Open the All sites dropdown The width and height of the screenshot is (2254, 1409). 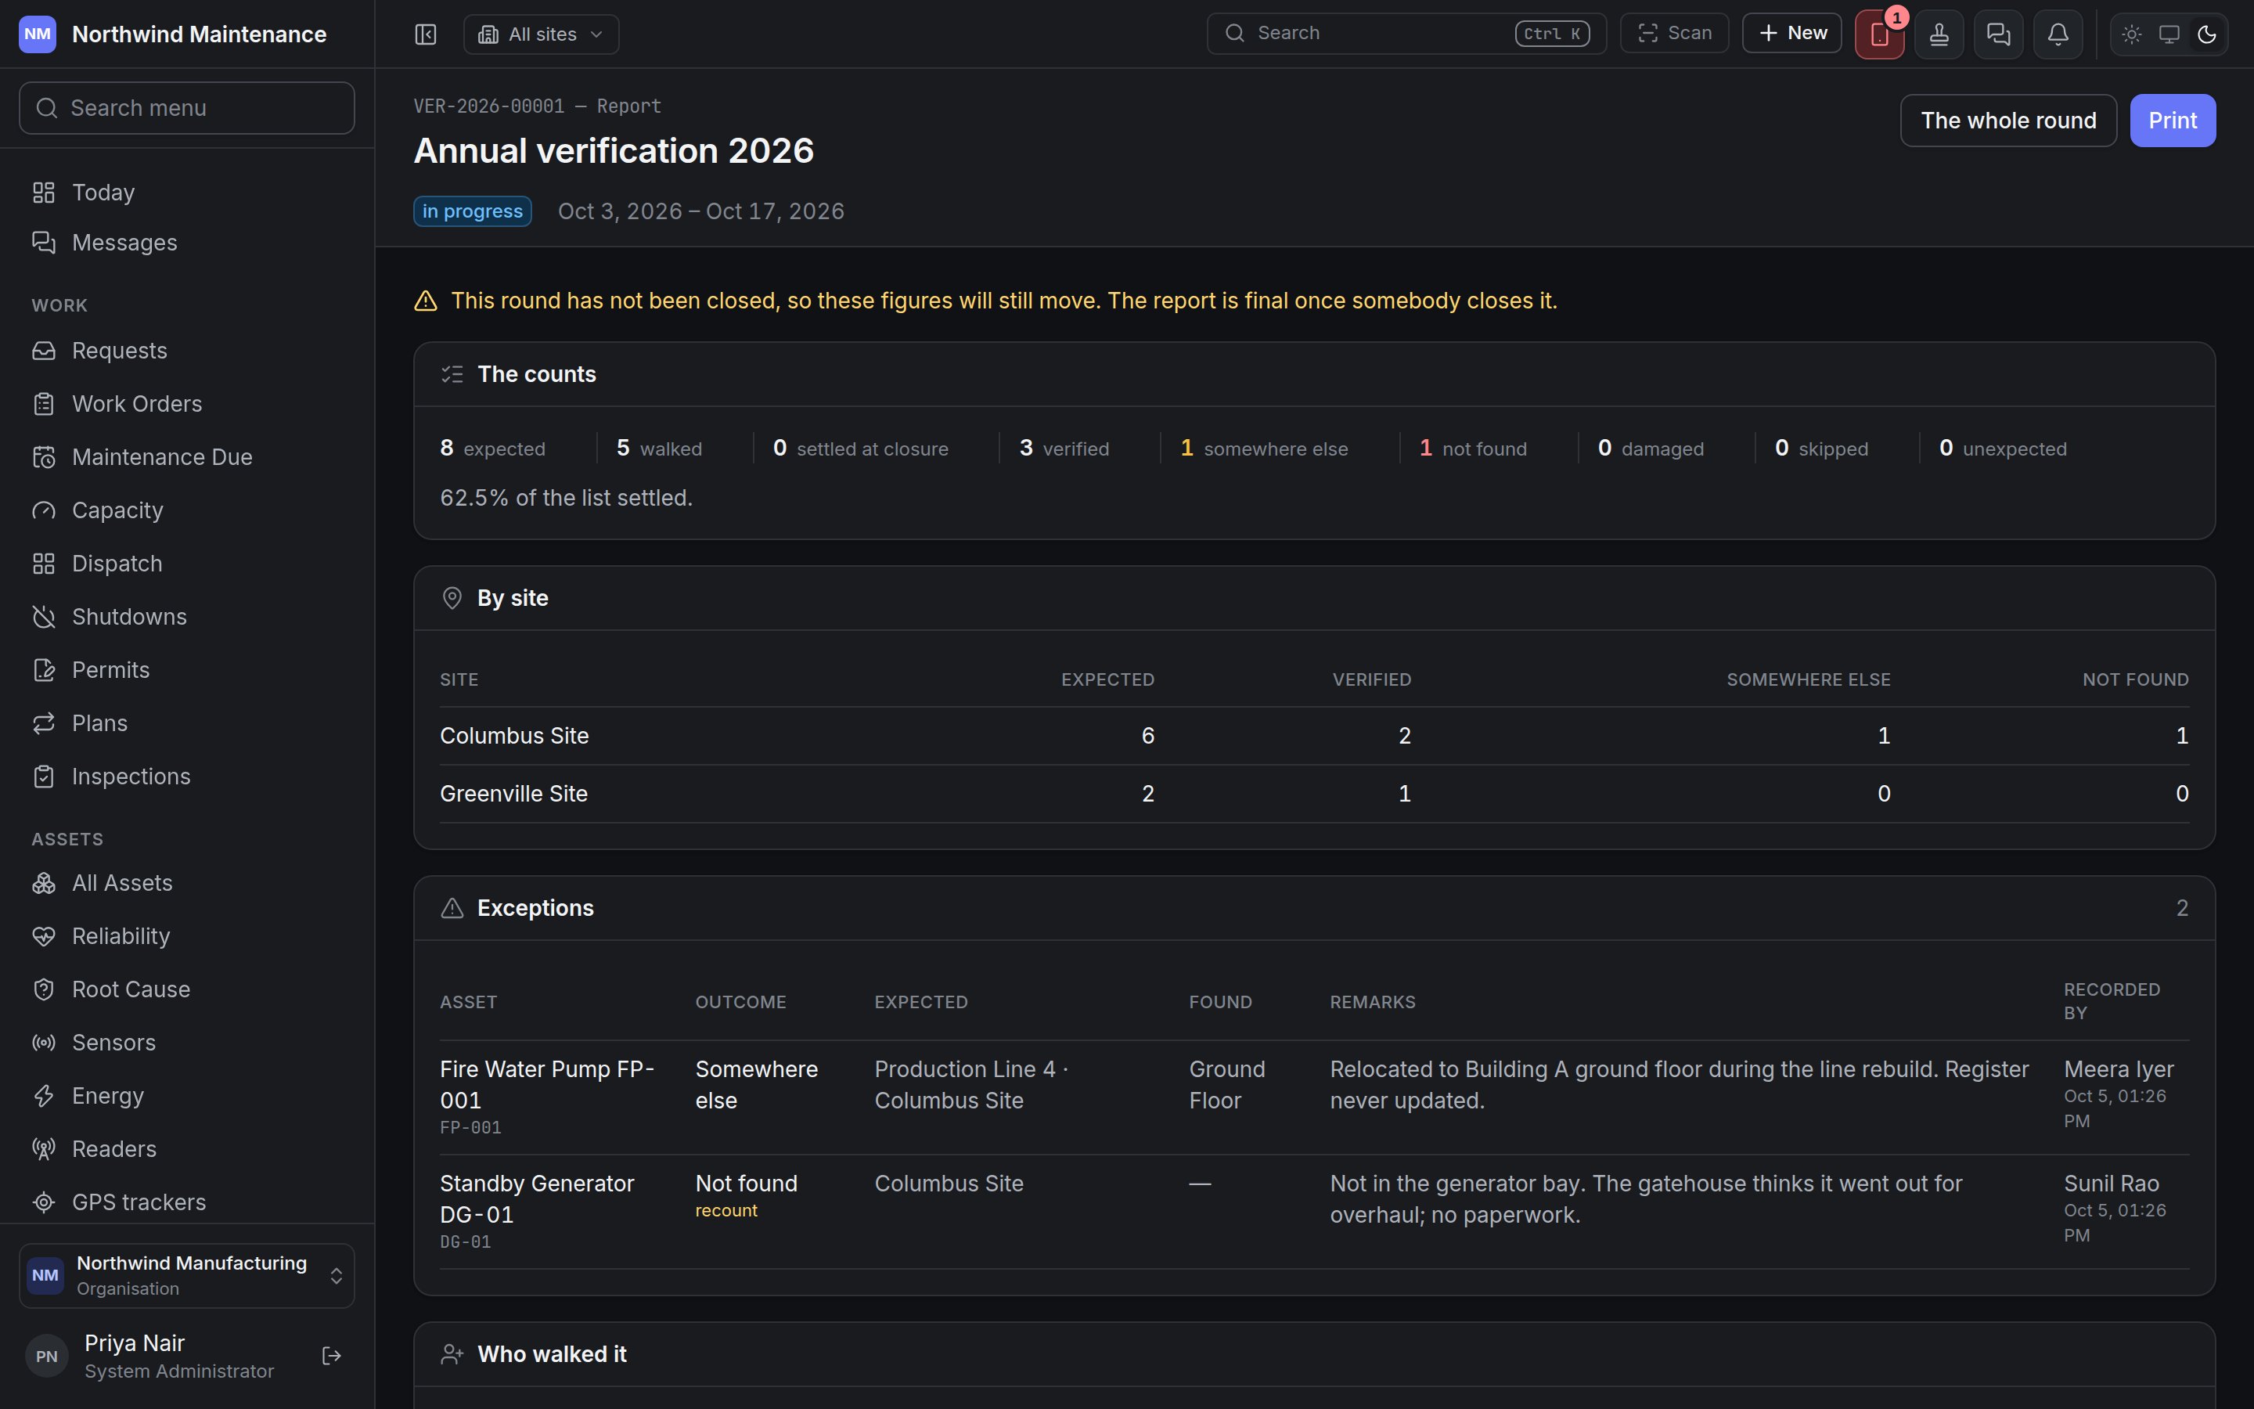(x=541, y=34)
